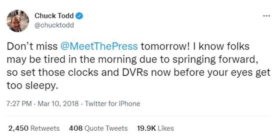View the 2,450 Retweets list
The height and width of the screenshot is (140, 278).
pos(34,128)
